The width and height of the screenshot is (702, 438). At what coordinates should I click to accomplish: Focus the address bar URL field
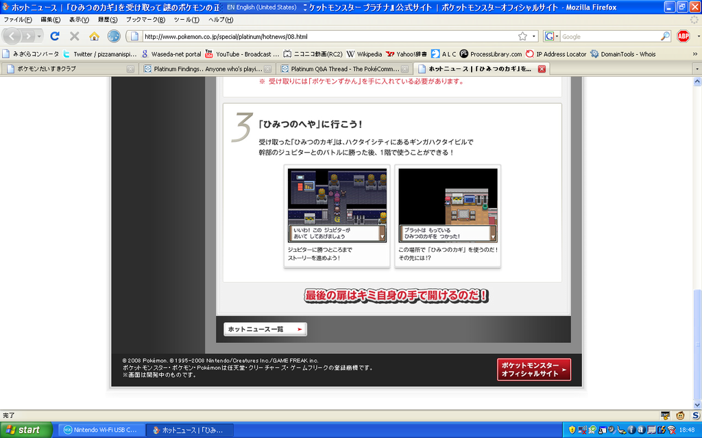[330, 37]
